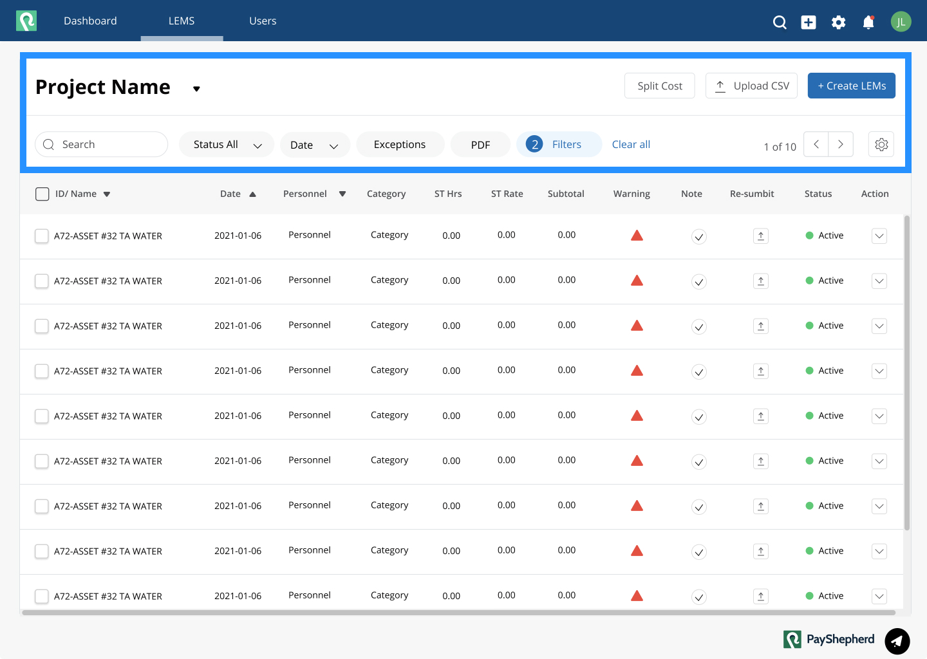Open the Status All dropdown

pos(227,145)
